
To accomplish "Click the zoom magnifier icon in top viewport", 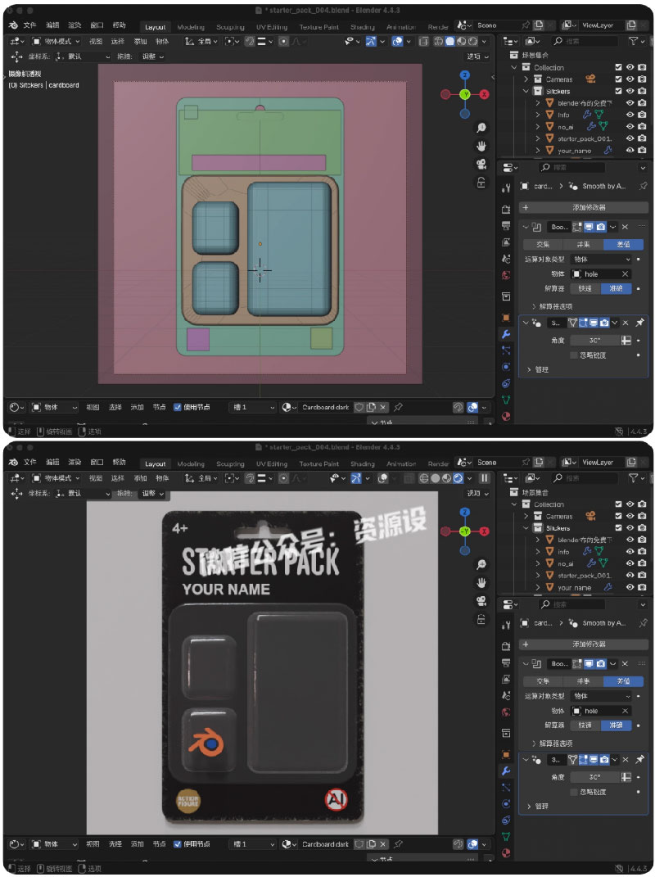I will pos(481,128).
